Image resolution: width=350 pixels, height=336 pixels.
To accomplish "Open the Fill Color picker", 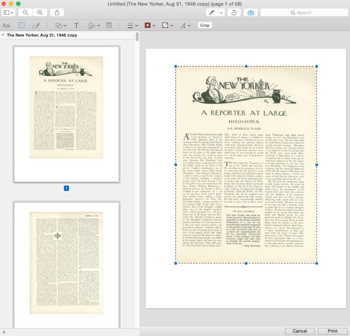I will click(167, 26).
